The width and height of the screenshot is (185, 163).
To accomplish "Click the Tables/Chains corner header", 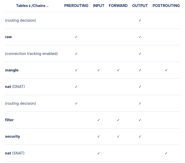I will coord(32,6).
